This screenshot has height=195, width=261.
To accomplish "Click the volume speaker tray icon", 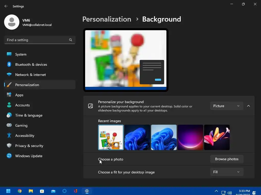I will point(230,193).
